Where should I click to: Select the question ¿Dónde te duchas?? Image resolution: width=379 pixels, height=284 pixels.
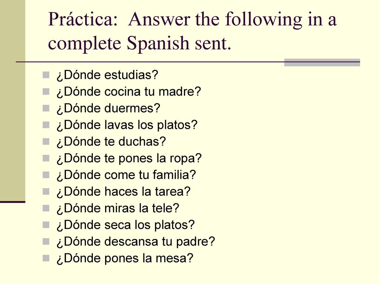(111, 142)
